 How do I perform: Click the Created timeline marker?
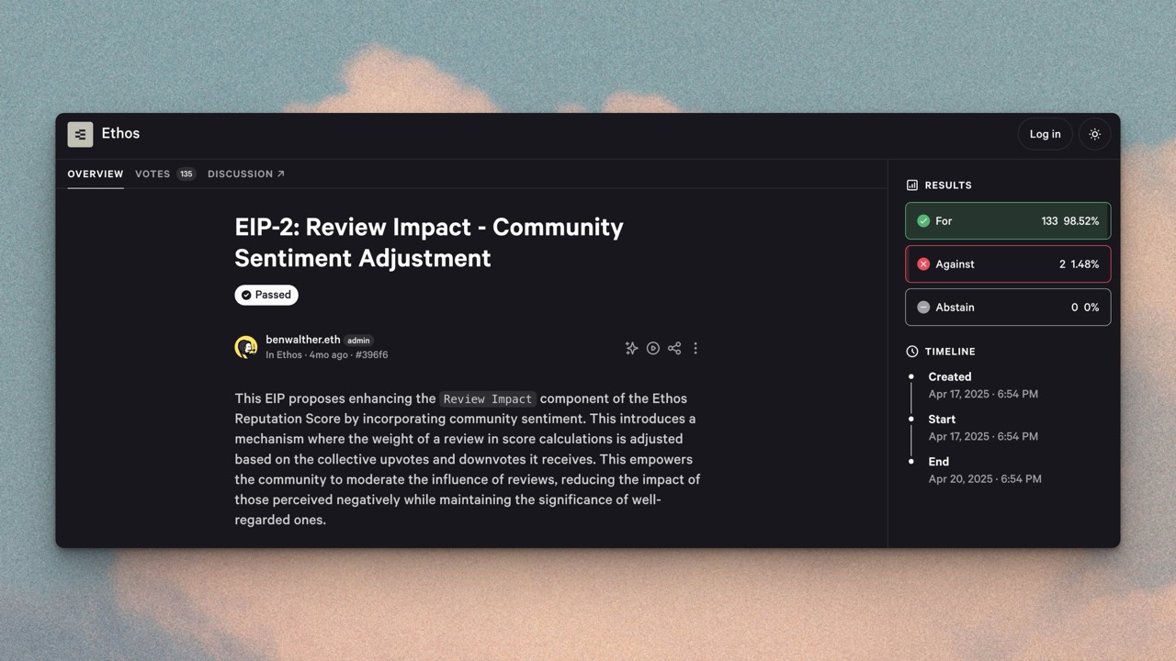click(911, 376)
